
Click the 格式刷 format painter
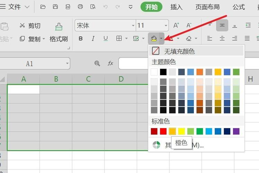click(59, 32)
